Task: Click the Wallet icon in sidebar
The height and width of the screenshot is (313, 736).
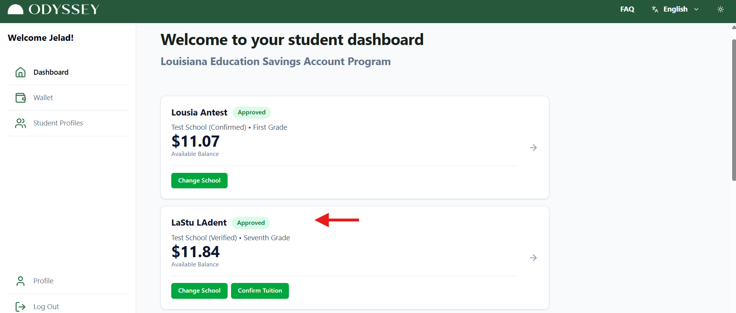Action: 20,98
